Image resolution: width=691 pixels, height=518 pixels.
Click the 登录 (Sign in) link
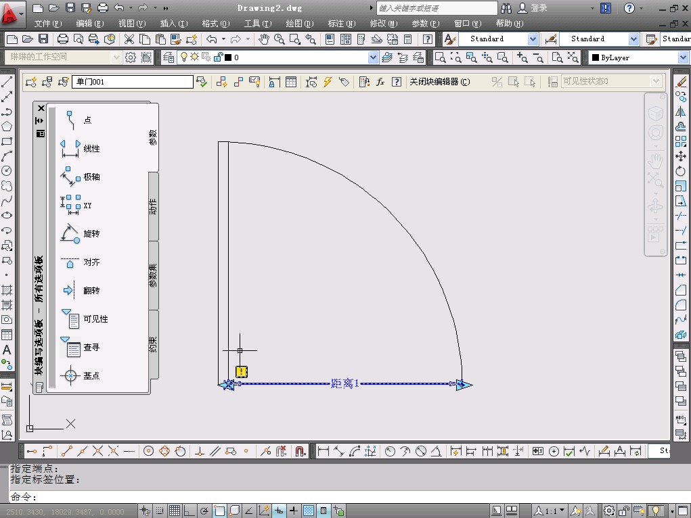pyautogui.click(x=539, y=8)
